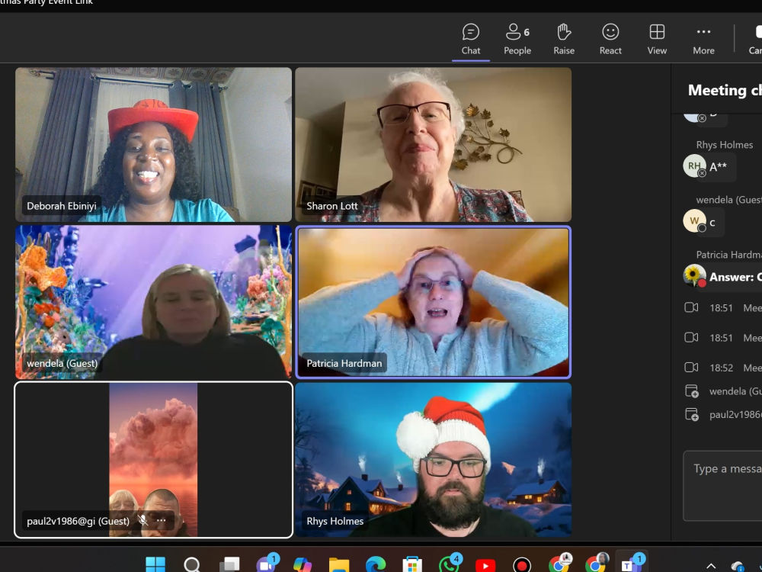Open the screen recorder taskbar icon
This screenshot has width=762, height=572.
coord(523,564)
